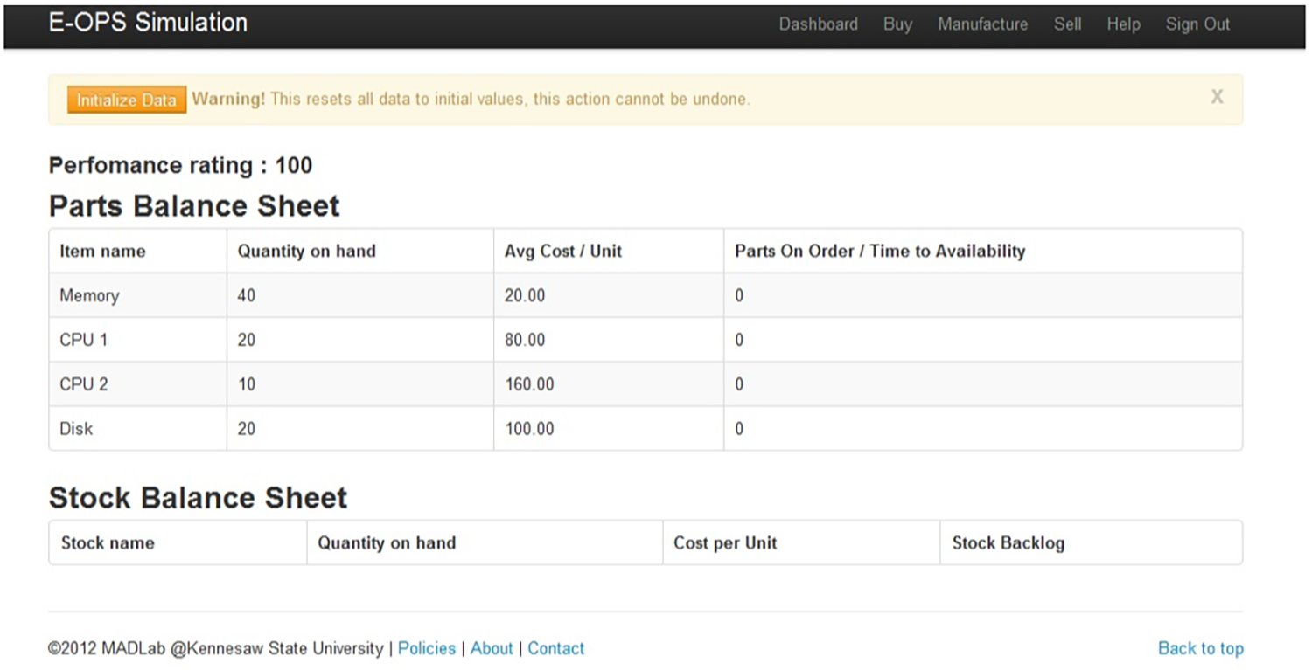The image size is (1312, 670).
Task: Open the Policies footer link
Action: point(427,648)
